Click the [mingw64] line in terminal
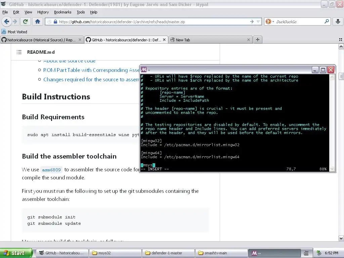Image resolution: width=344 pixels, height=258 pixels. coord(151,153)
